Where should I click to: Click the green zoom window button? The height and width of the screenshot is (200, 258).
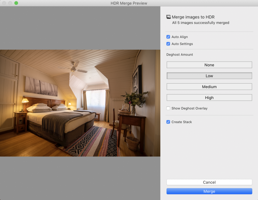tap(16, 3)
